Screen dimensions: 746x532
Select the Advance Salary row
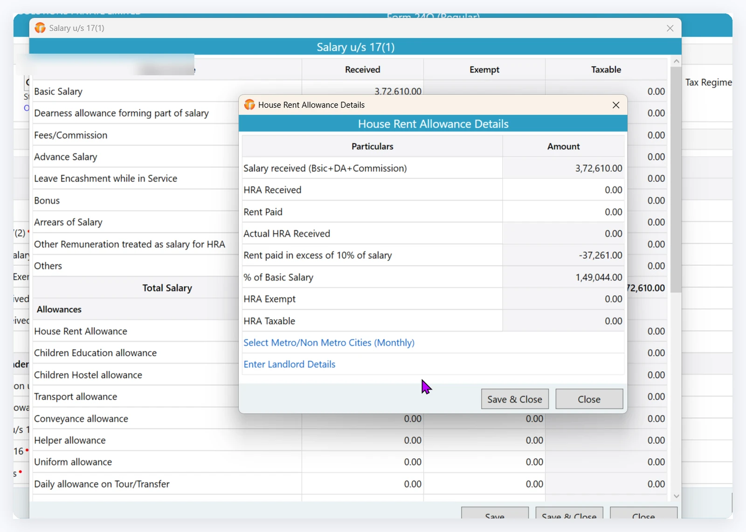tap(66, 157)
